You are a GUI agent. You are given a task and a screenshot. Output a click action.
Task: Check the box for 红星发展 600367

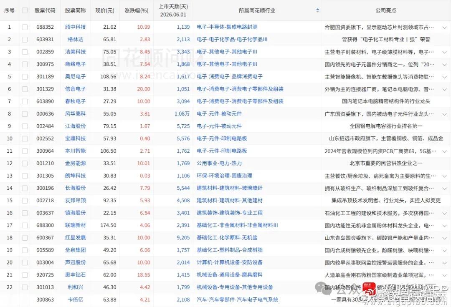point(25,238)
